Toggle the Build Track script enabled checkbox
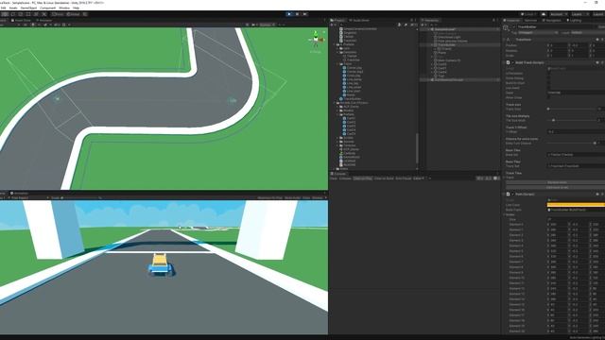The width and height of the screenshot is (605, 340). coord(512,62)
